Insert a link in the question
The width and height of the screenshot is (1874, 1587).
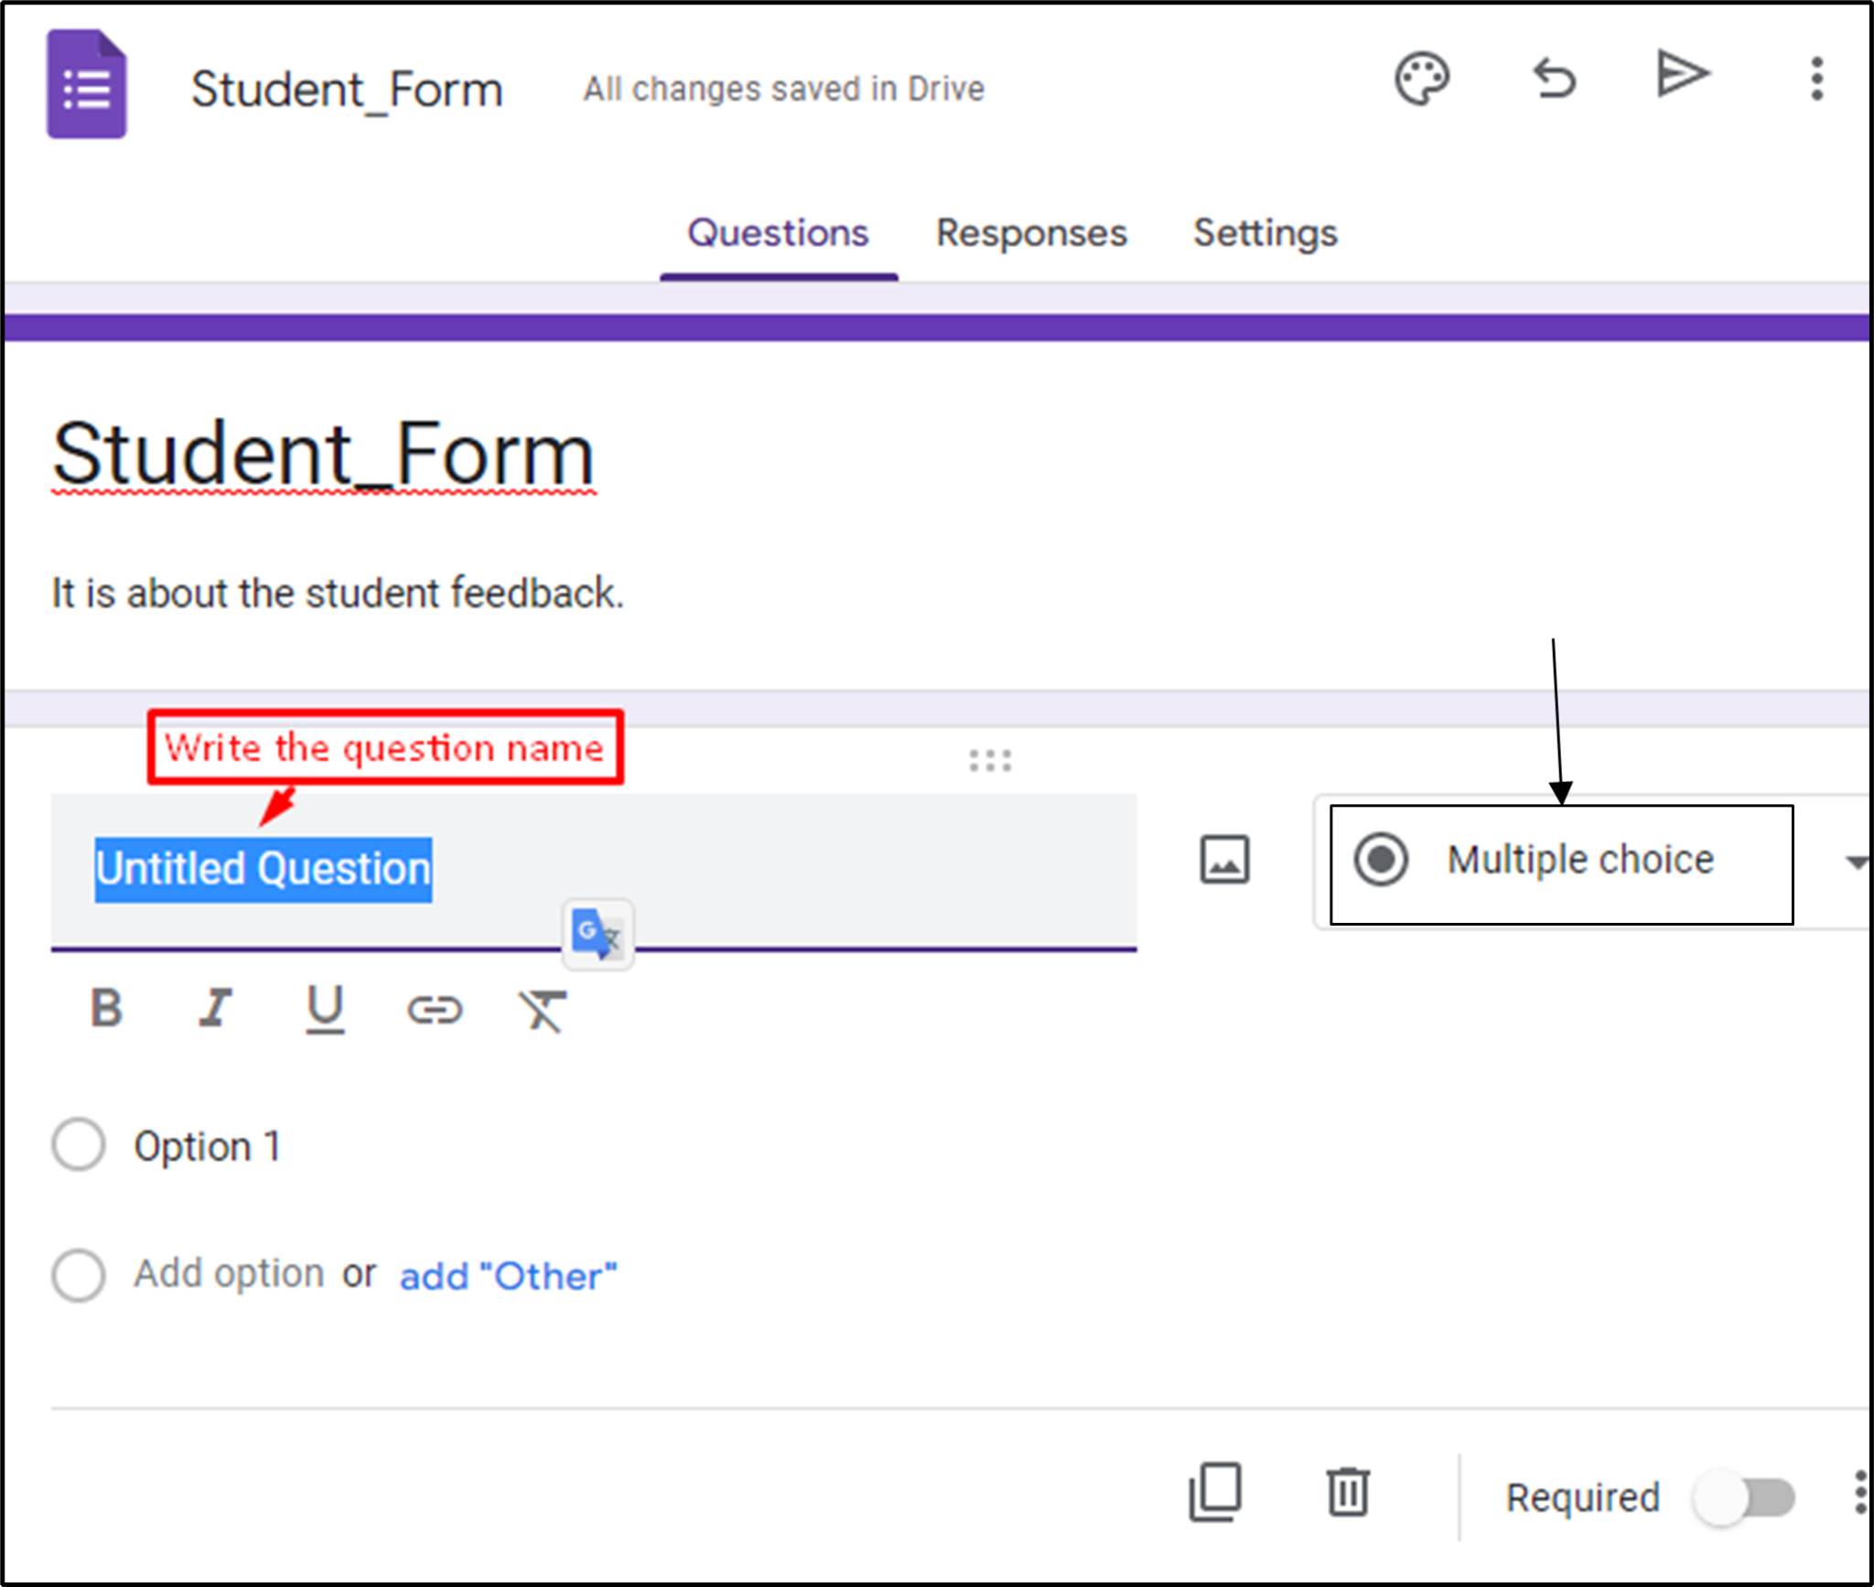[435, 1010]
